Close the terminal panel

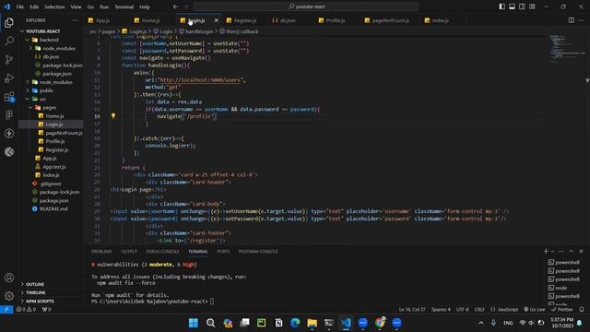click(x=581, y=251)
